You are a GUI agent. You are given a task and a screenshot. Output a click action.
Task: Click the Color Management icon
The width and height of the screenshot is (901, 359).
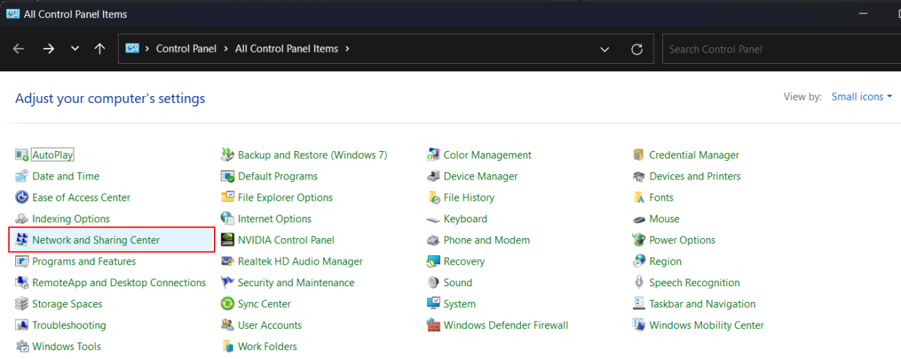pos(433,155)
